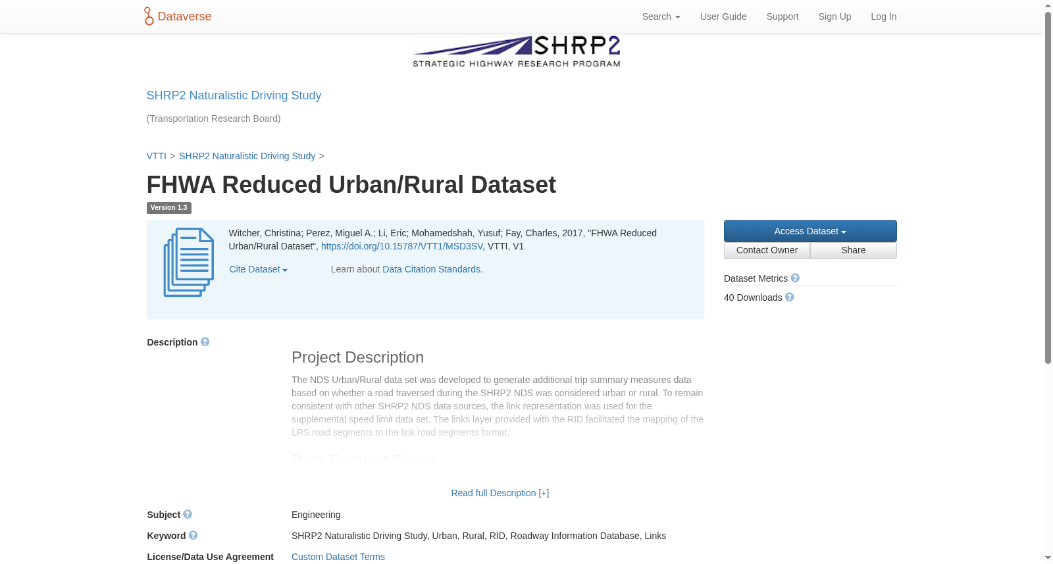Click the Share button
Screen dimensions: 1053x564
pos(853,250)
